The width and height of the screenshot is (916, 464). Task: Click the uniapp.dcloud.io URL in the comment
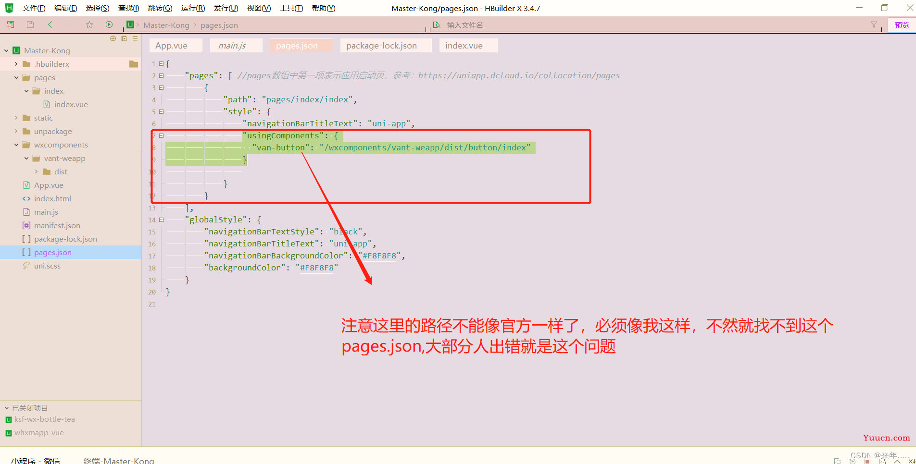(519, 75)
